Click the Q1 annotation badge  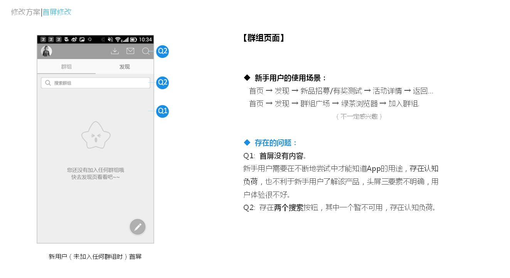pyautogui.click(x=163, y=111)
